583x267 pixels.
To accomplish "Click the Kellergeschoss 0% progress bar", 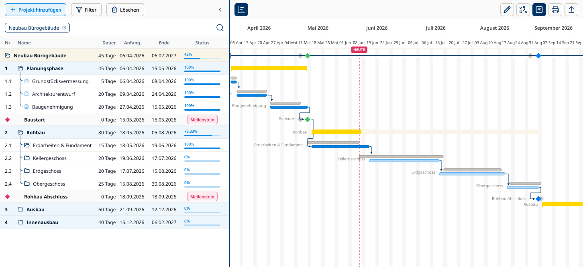I will click(202, 161).
